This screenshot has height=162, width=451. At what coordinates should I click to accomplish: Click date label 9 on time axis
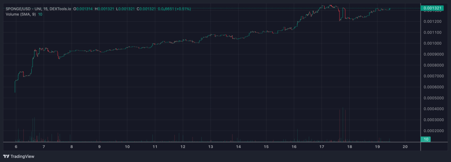point(99,147)
